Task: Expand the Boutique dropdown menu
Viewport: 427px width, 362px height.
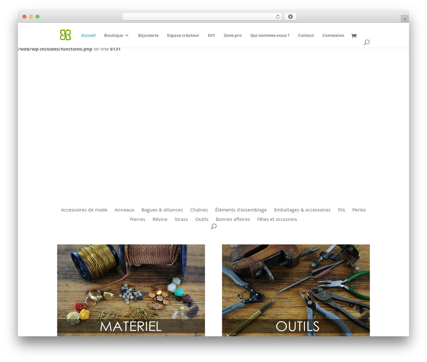Action: coord(116,35)
